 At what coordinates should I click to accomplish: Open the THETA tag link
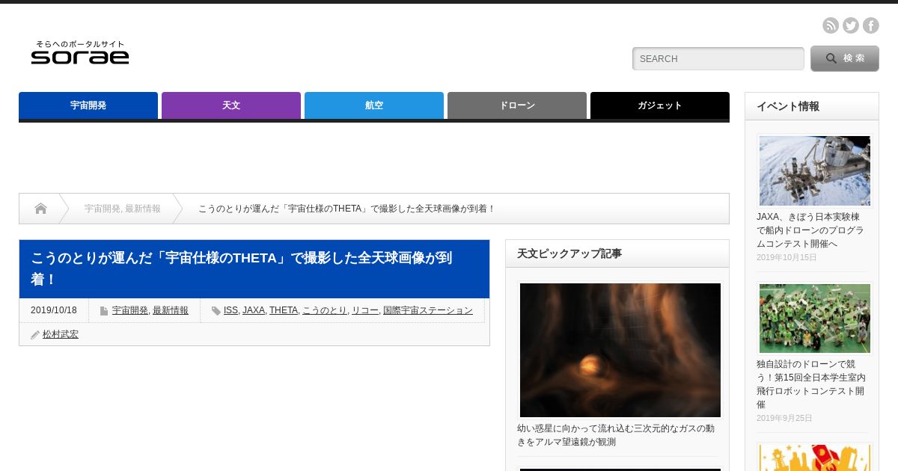(x=284, y=310)
